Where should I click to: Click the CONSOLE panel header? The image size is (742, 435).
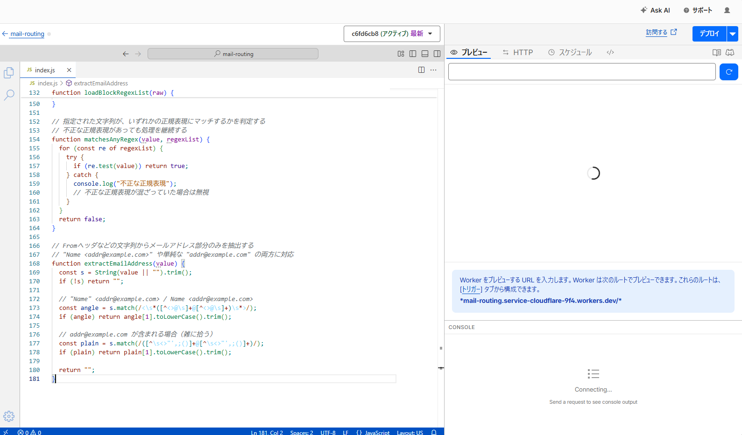coord(462,327)
